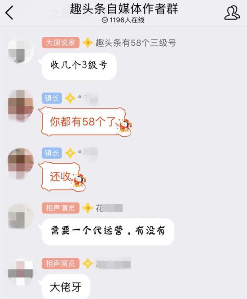The width and height of the screenshot is (247, 299).
Task: Select message 需要一个代运营，有没有
Action: click(108, 232)
